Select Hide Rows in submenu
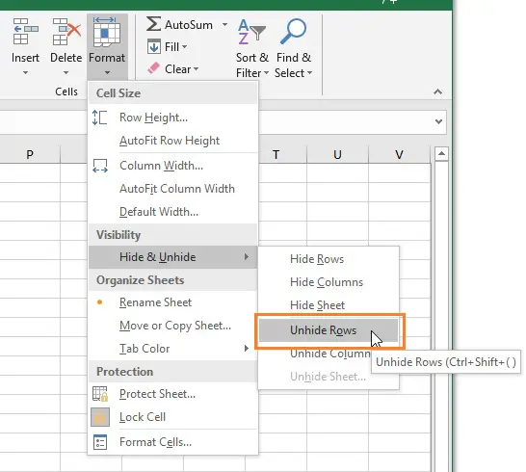Screen dimensions: 526x472 coord(329,259)
